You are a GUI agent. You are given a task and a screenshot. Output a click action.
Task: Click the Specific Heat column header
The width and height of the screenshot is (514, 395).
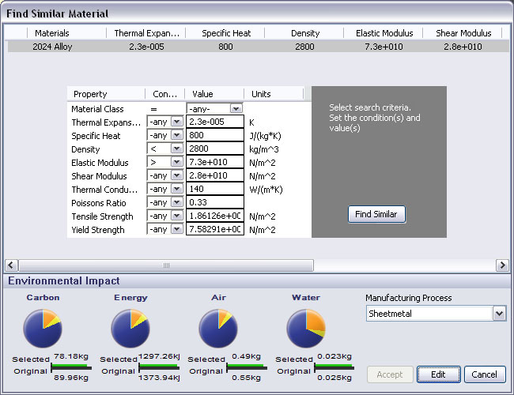pos(226,33)
